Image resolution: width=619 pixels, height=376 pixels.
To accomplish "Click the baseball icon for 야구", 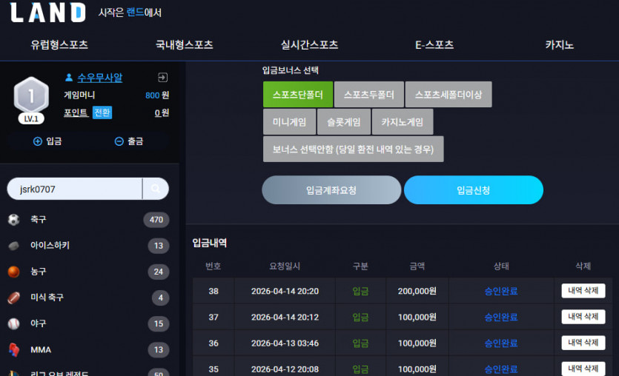I will click(14, 323).
